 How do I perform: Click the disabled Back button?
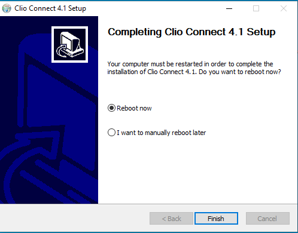coord(171,219)
